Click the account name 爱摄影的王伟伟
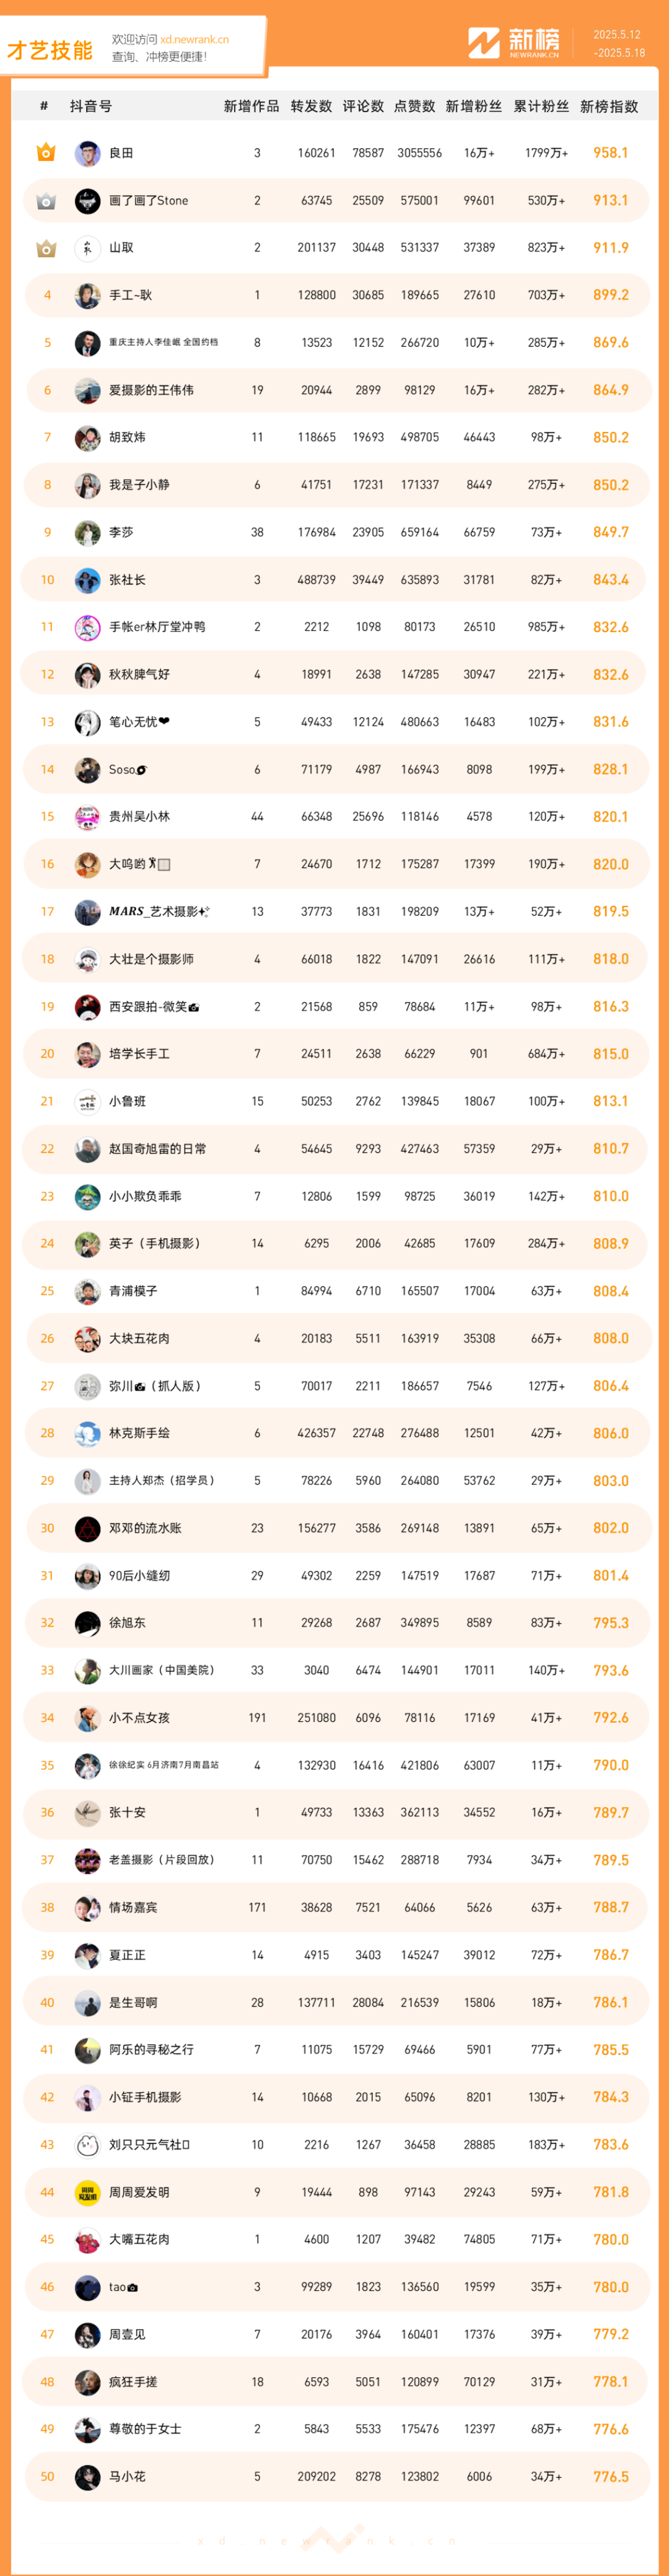 tap(151, 390)
